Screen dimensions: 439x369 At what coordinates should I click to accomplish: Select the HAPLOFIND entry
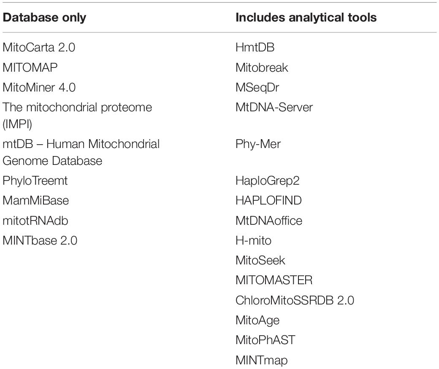click(268, 200)
